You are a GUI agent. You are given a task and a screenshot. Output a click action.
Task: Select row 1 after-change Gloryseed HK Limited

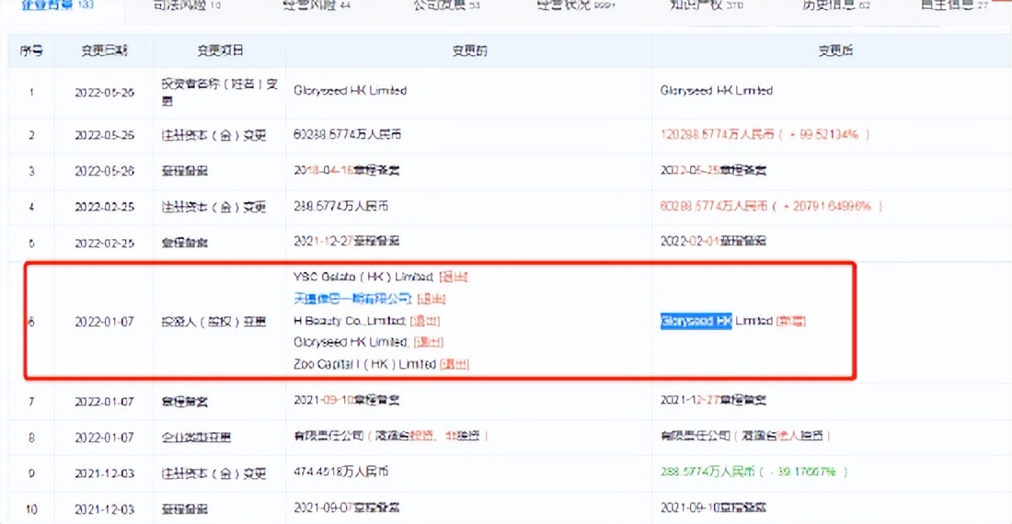[x=717, y=91]
